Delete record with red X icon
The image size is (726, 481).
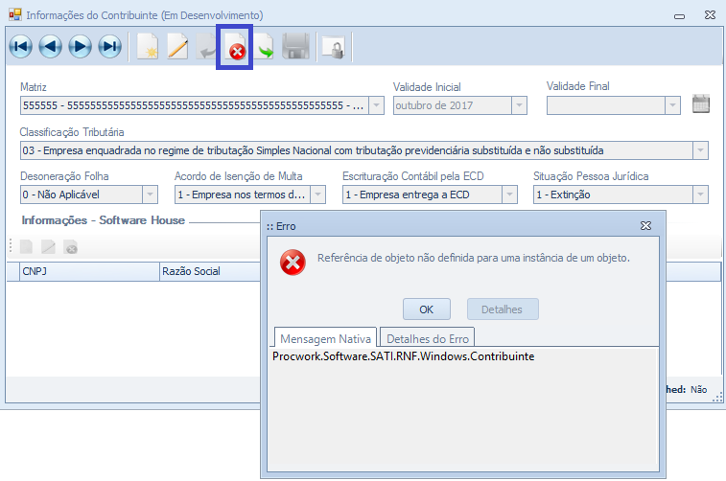[x=235, y=47]
